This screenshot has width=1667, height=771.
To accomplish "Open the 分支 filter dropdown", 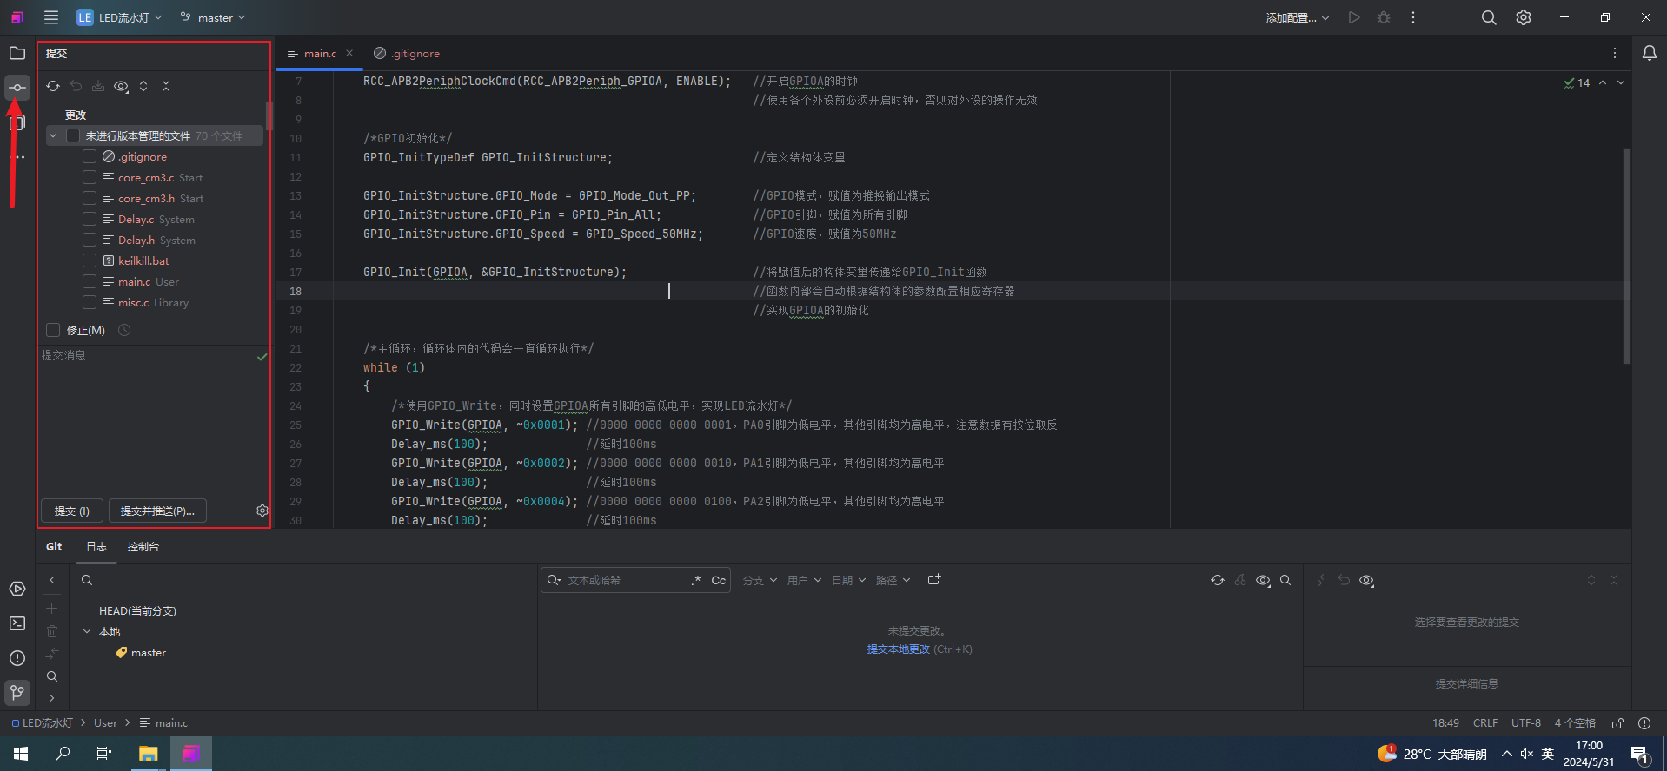I will pos(759,580).
